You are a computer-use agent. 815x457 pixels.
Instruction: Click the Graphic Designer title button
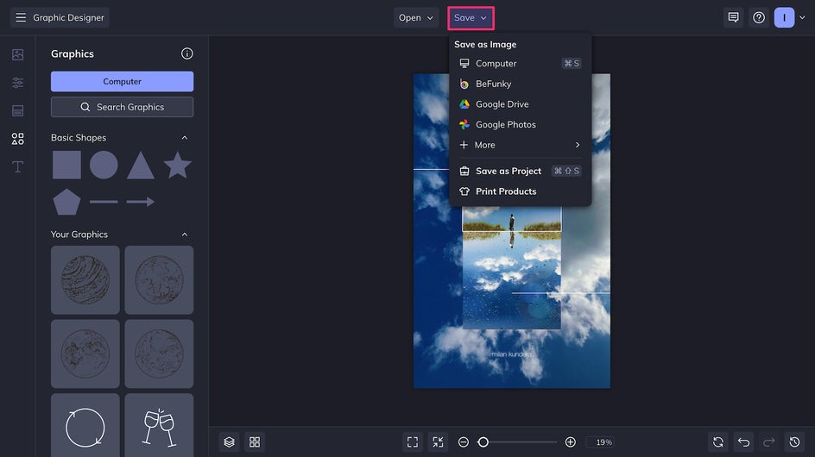click(60, 17)
